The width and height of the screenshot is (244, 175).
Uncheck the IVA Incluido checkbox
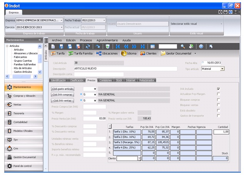point(218,89)
